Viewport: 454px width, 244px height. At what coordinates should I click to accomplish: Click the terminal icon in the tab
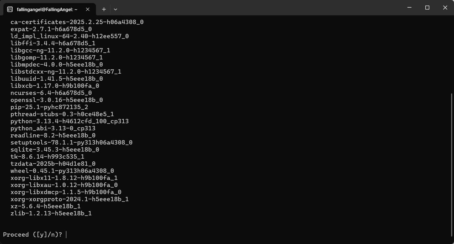pyautogui.click(x=10, y=9)
